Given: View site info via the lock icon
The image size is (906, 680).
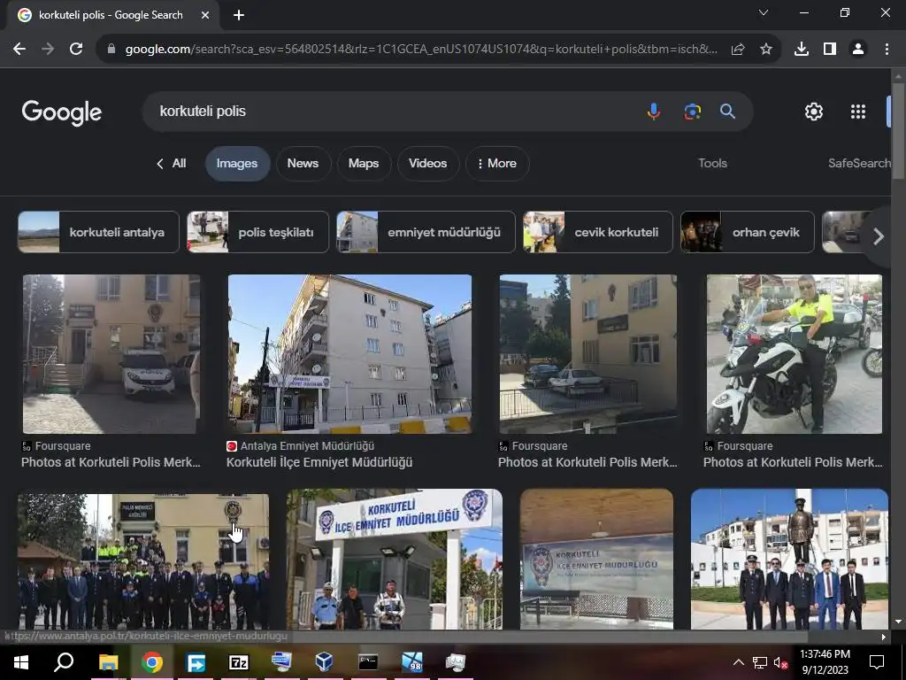Looking at the screenshot, I should tap(111, 50).
